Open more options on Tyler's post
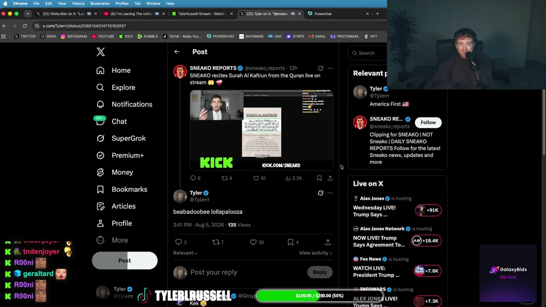The height and width of the screenshot is (307, 546). tap(330, 193)
